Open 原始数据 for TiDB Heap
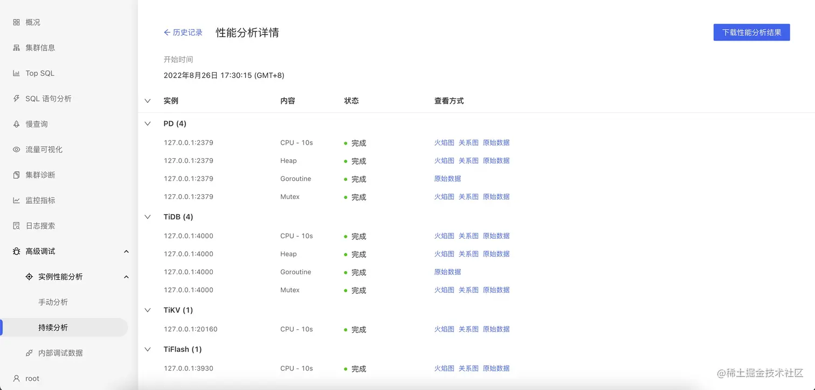 [496, 254]
